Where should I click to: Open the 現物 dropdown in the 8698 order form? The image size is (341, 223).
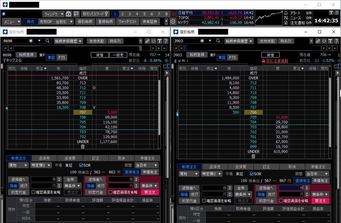[x=18, y=165]
